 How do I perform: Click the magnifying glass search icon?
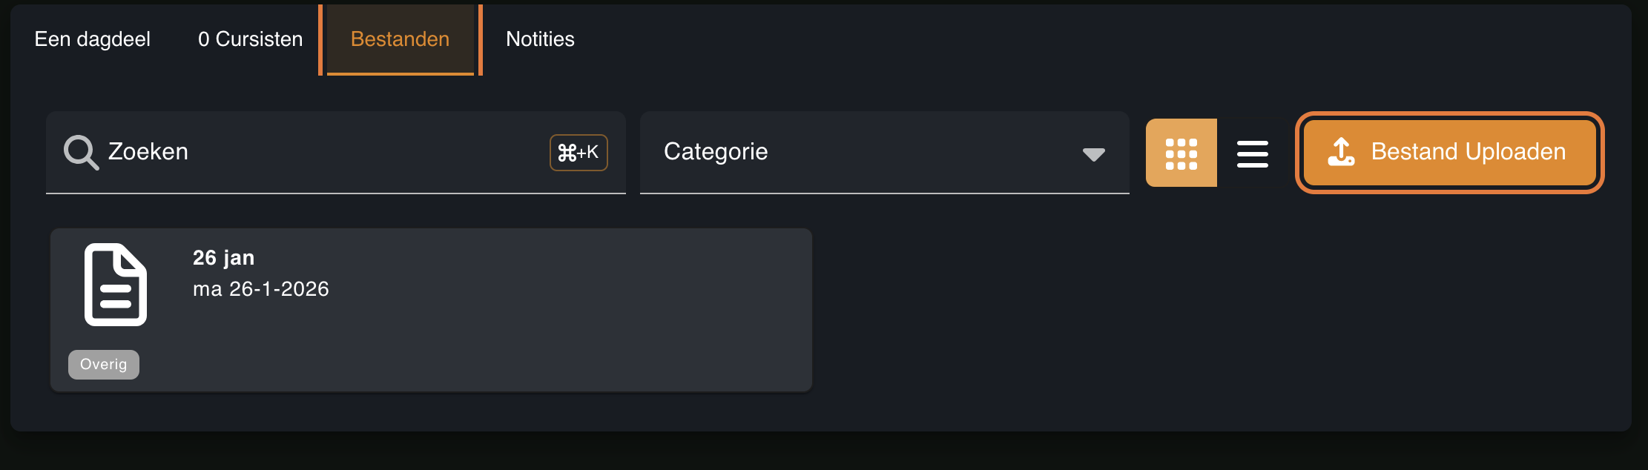point(81,152)
